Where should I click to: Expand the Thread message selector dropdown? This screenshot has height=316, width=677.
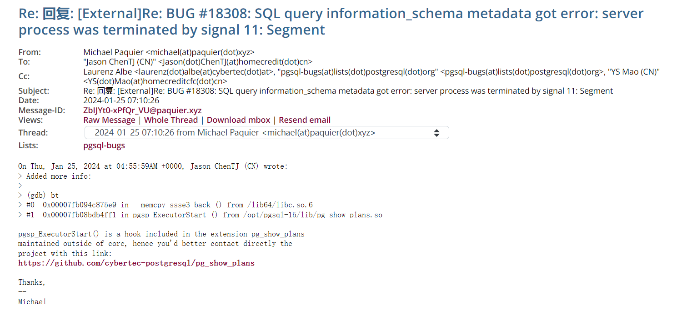tap(266, 133)
